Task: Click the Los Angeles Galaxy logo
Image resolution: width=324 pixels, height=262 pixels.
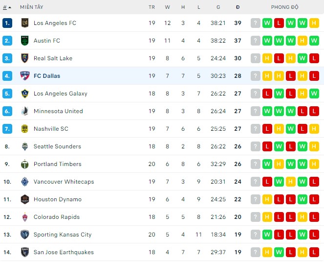Action: coord(25,94)
